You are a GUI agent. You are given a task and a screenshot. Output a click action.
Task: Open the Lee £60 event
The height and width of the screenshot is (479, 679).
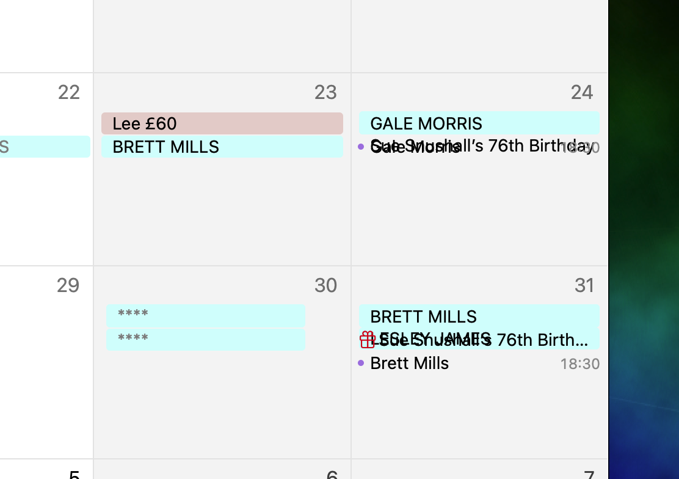point(222,123)
